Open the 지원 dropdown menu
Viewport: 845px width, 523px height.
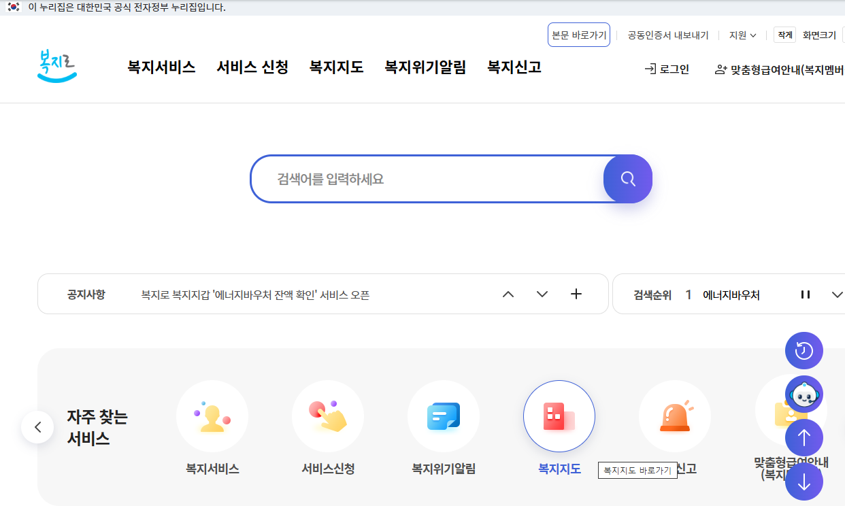[741, 35]
